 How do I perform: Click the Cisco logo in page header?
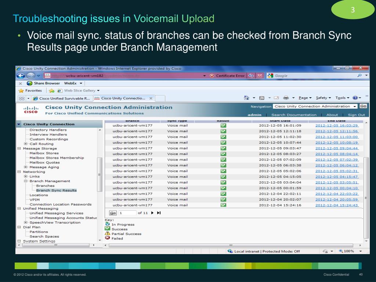(x=31, y=110)
